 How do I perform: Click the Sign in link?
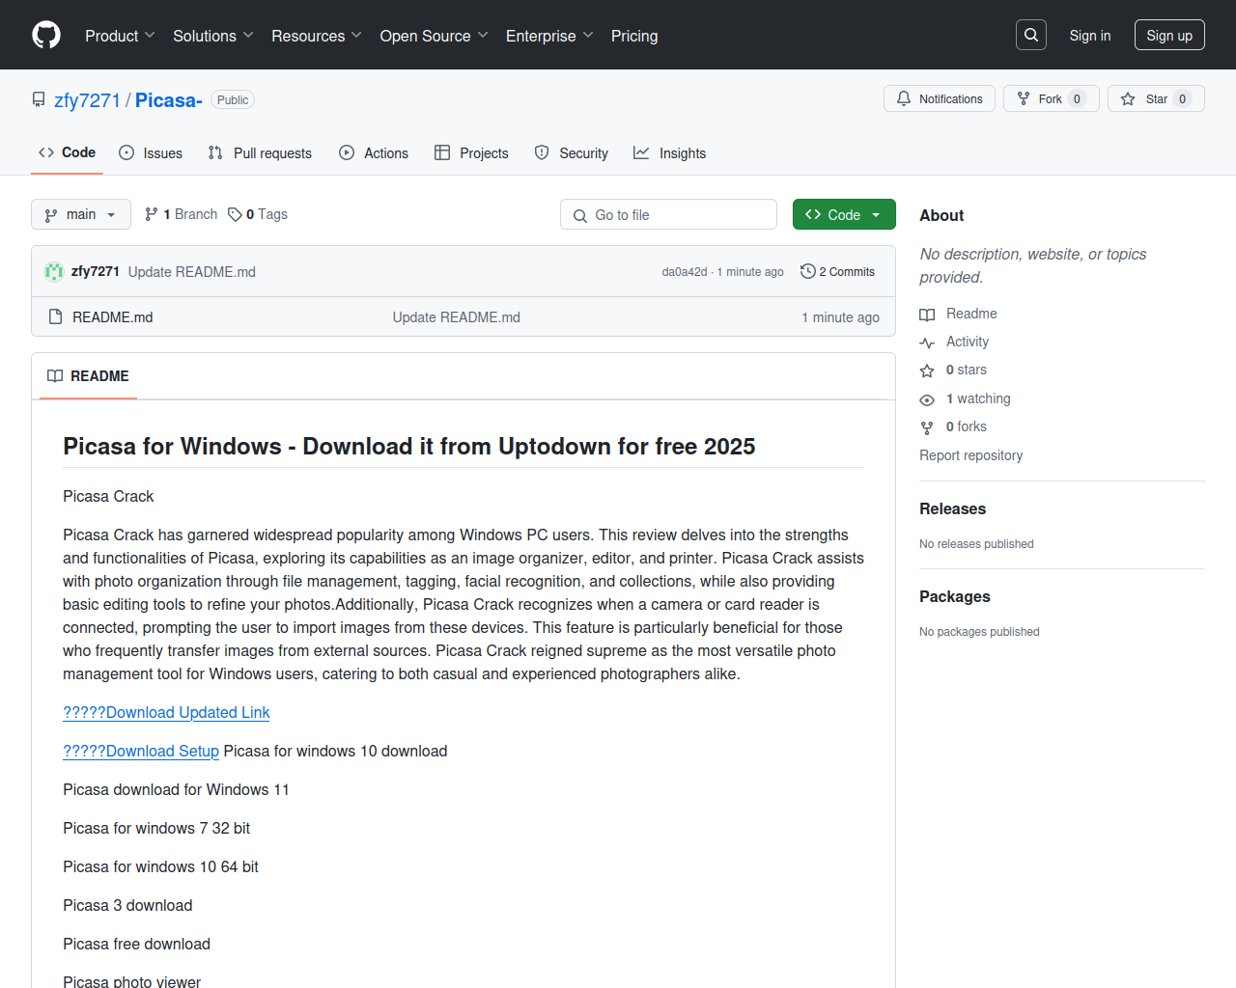(x=1090, y=36)
